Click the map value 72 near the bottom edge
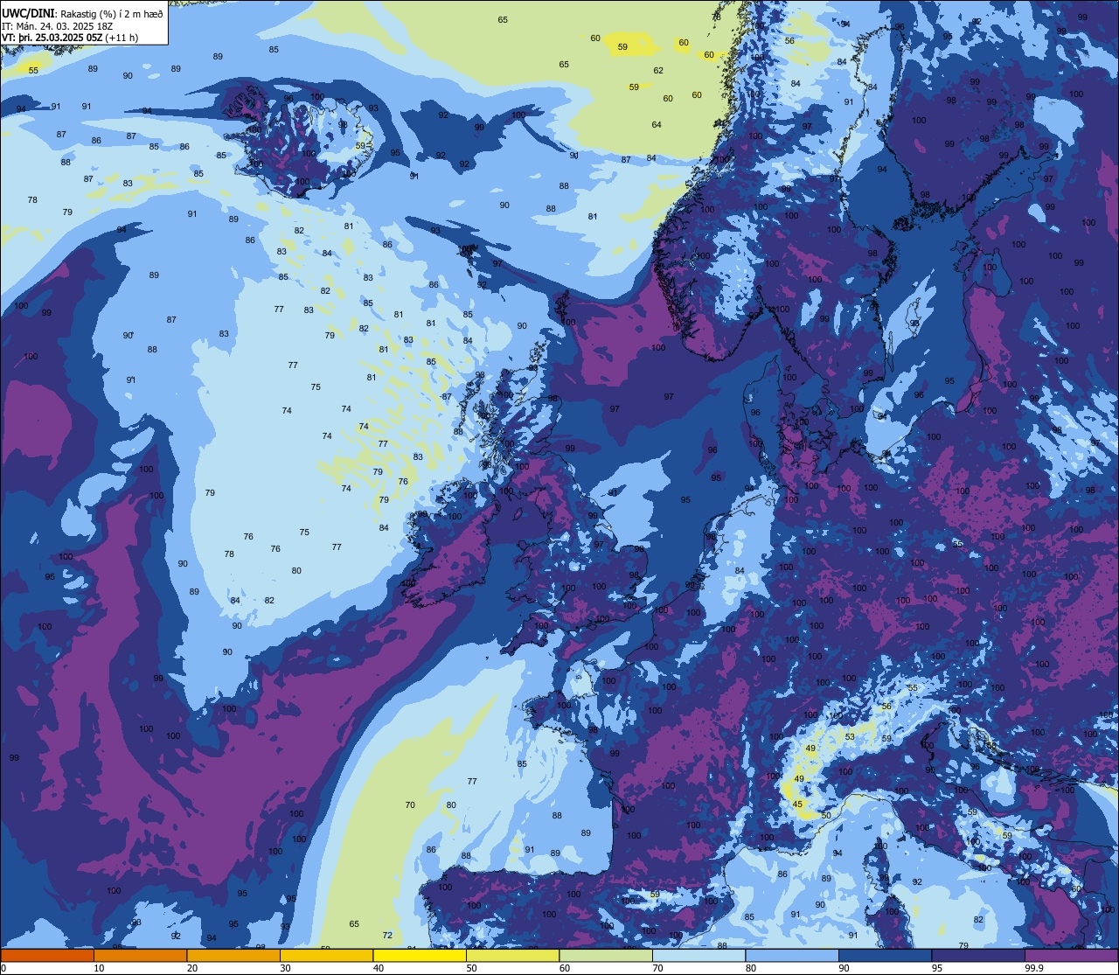This screenshot has width=1119, height=975. pyautogui.click(x=387, y=936)
